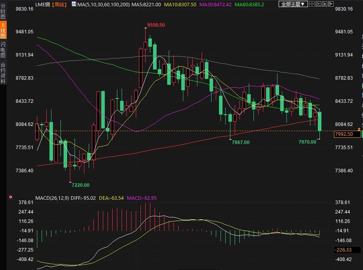Click the first layout icon after 全部主题
363x270 pixels.
[312, 4]
